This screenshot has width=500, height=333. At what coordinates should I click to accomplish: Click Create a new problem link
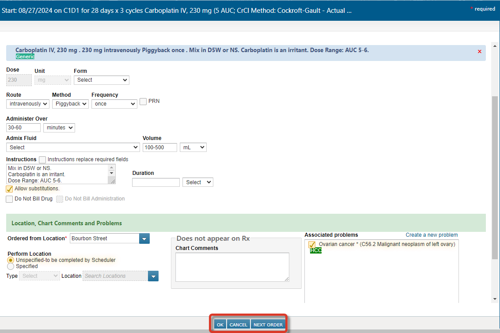(x=432, y=235)
